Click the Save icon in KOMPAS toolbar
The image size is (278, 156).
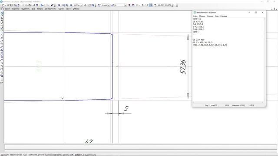pyautogui.click(x=11, y=5)
